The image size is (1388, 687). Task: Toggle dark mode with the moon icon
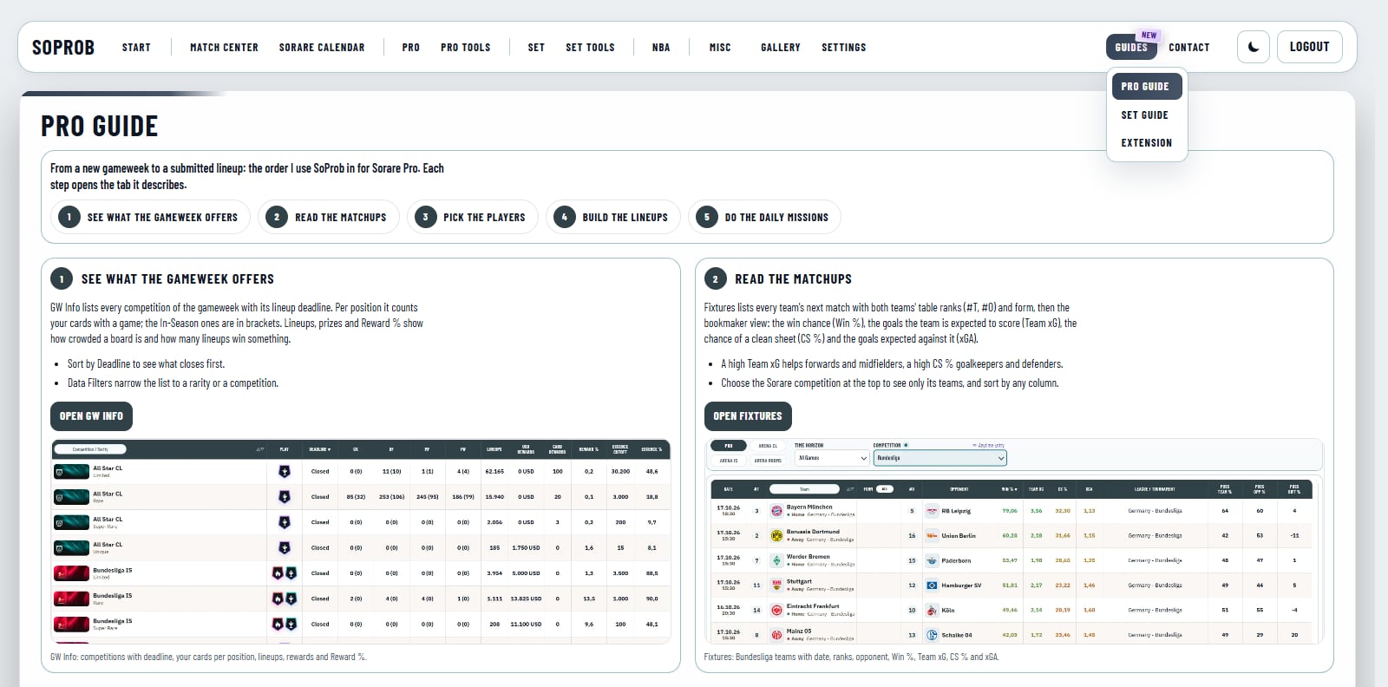tap(1253, 47)
